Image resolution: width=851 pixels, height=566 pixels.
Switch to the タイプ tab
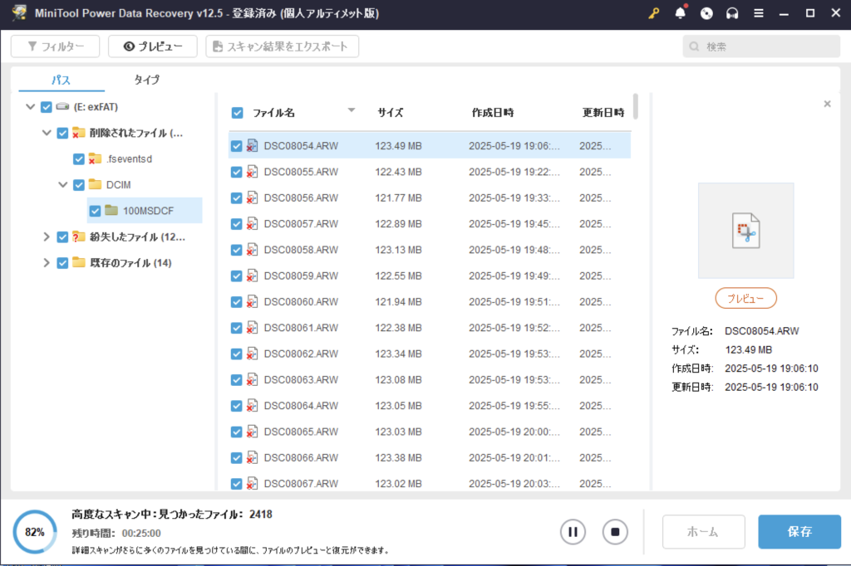pos(146,80)
